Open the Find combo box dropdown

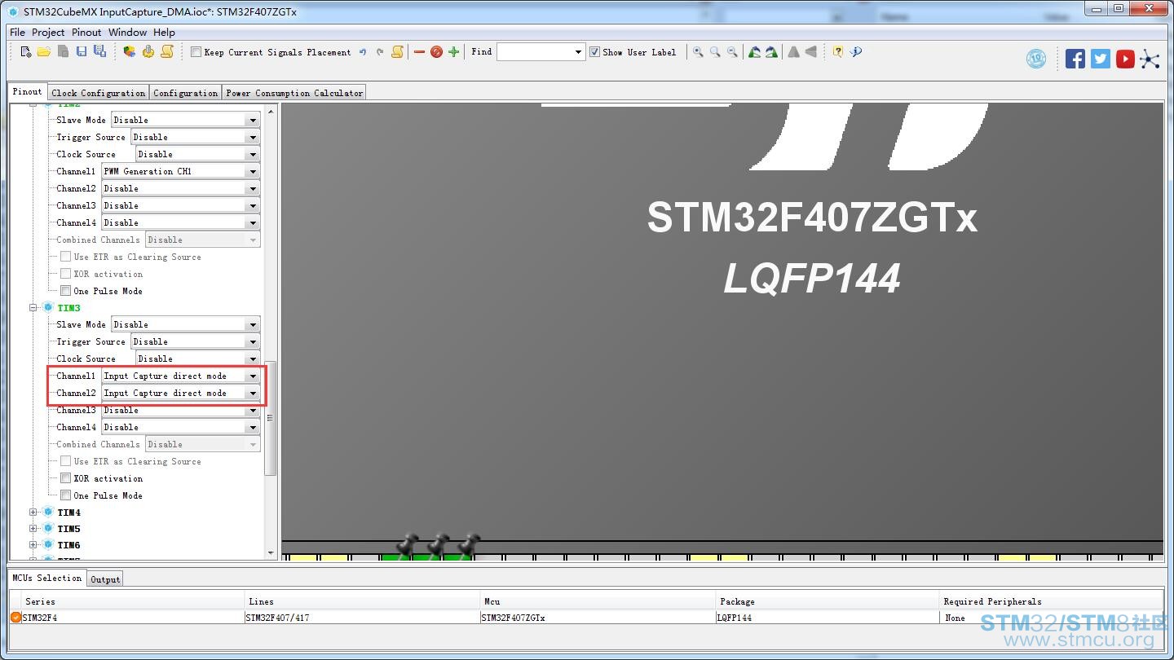click(578, 52)
